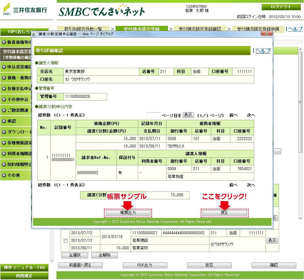Expand the 申込状況確認 sidebar arrow icon

(x=4, y=67)
